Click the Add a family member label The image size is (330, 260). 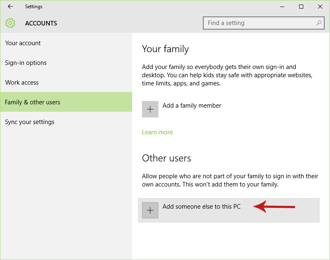point(192,106)
